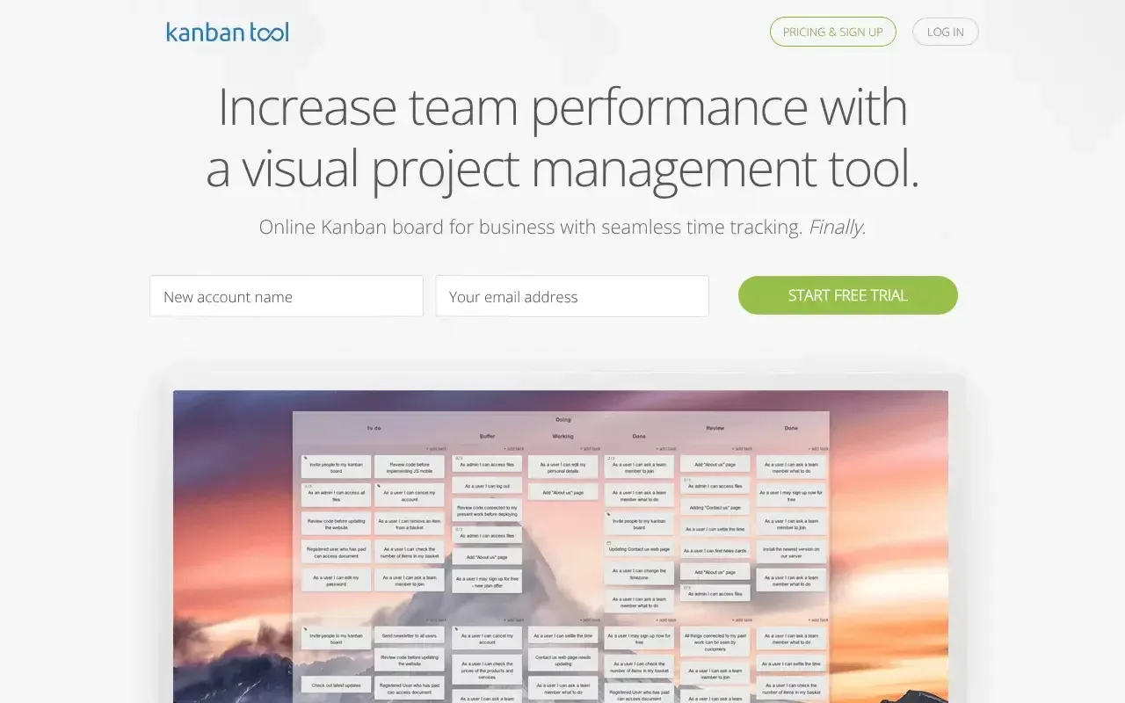Click the pencil icon on 'Check out latest updates' column card
This screenshot has width=1125, height=703.
[x=305, y=677]
